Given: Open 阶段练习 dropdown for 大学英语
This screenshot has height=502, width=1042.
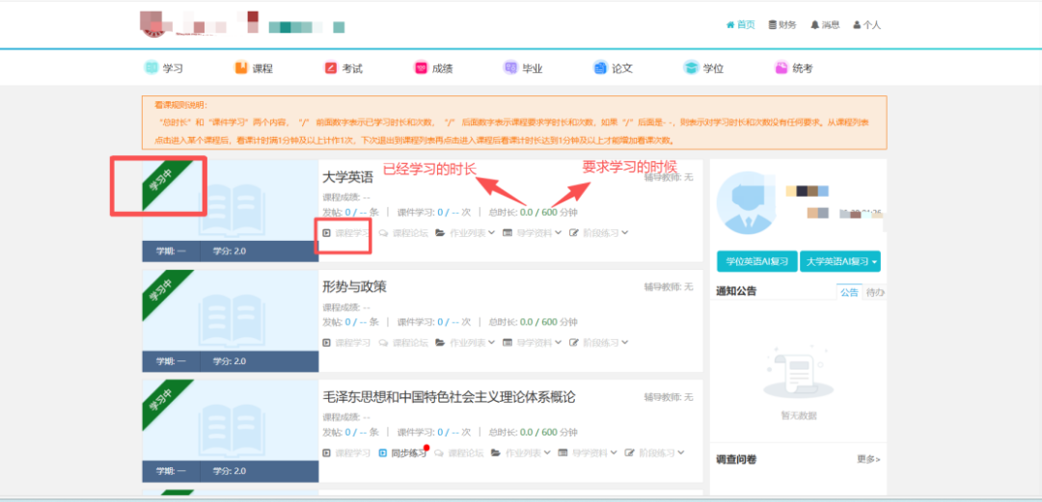Looking at the screenshot, I should point(599,233).
